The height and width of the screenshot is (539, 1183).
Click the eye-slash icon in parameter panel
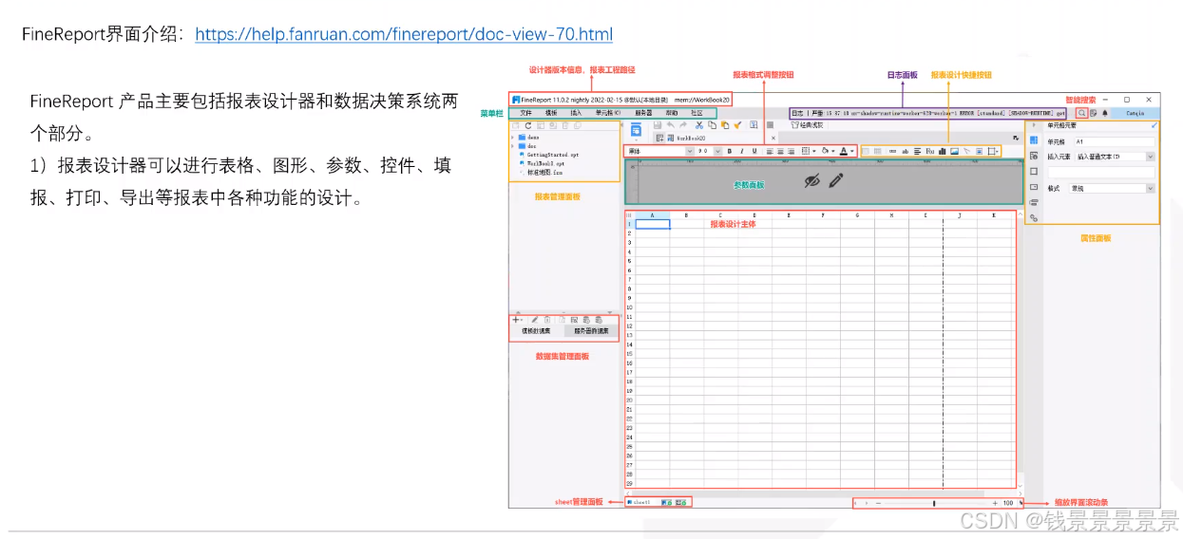(x=811, y=180)
